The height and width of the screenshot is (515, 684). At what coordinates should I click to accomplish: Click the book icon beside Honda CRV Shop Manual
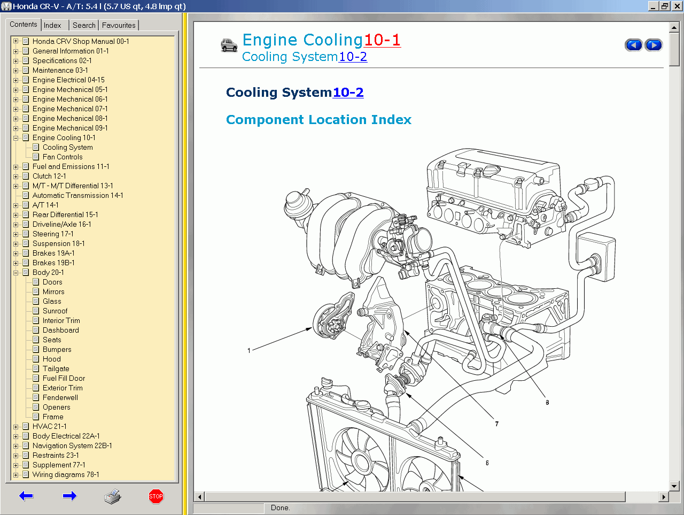click(x=26, y=41)
